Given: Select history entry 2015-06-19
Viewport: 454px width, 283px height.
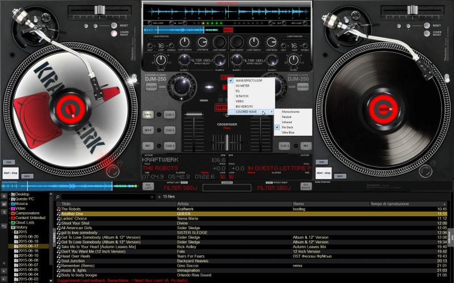Looking at the screenshot, I should point(28,242).
